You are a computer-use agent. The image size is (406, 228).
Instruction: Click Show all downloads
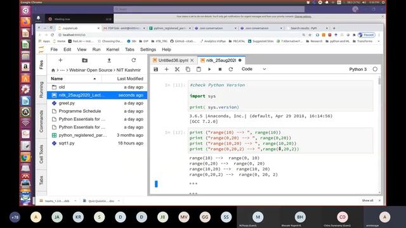[367, 201]
